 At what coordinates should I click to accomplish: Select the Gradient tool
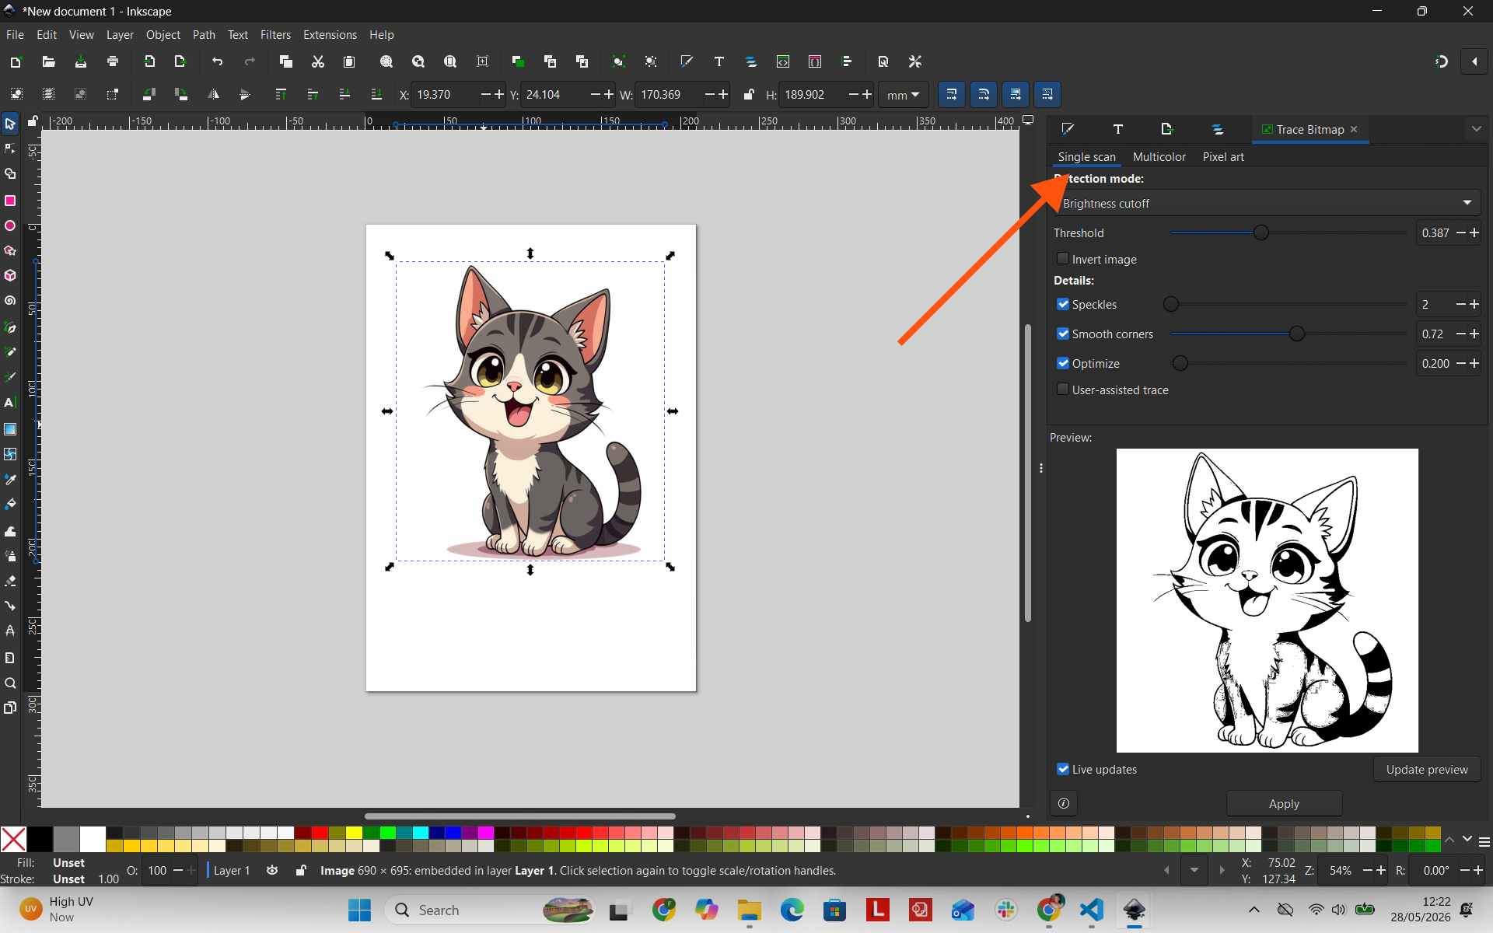(x=10, y=429)
